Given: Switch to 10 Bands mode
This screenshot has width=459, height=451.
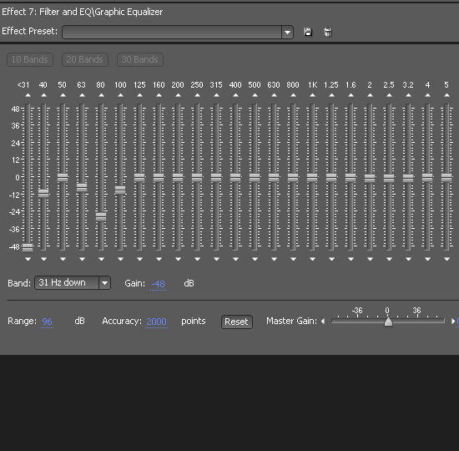Looking at the screenshot, I should click(x=30, y=60).
